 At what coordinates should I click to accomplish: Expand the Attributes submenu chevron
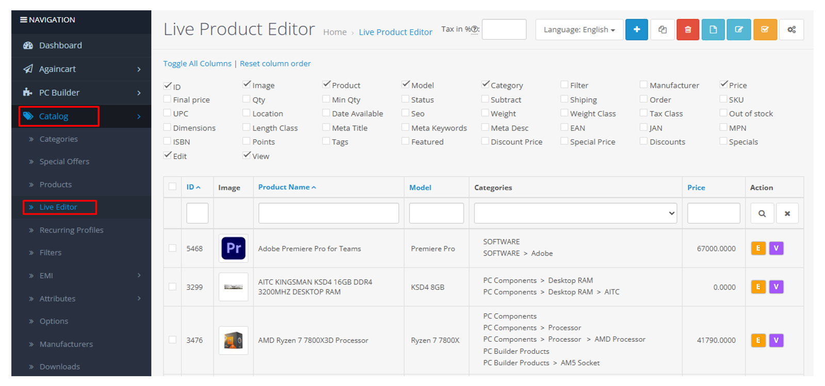click(139, 299)
